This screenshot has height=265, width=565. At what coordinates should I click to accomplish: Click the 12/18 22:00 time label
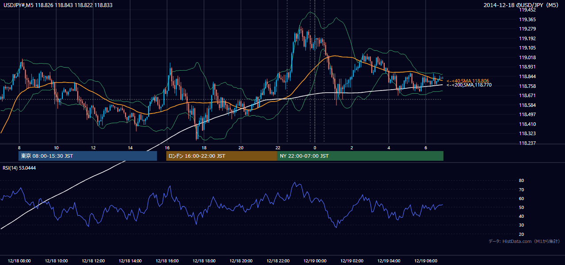click(x=278, y=261)
